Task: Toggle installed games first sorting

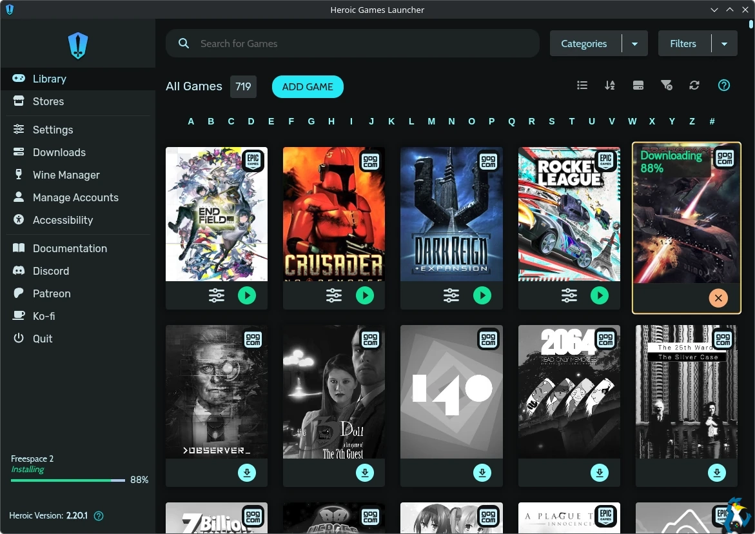Action: (x=638, y=86)
